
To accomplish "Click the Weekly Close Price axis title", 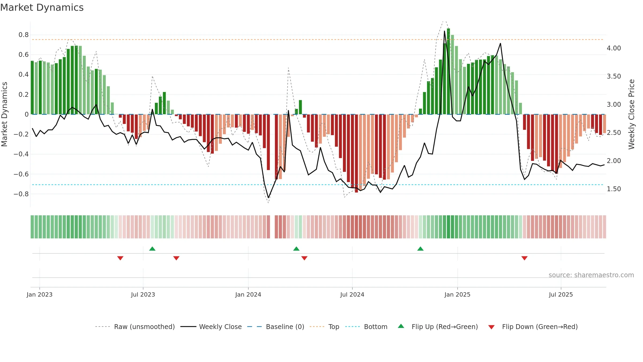I will [631, 114].
